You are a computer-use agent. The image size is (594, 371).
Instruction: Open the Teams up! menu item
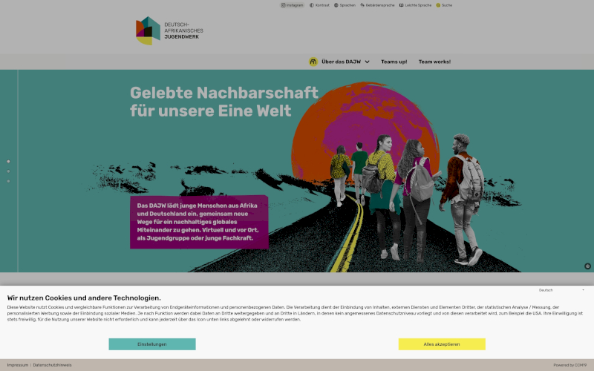(x=394, y=62)
